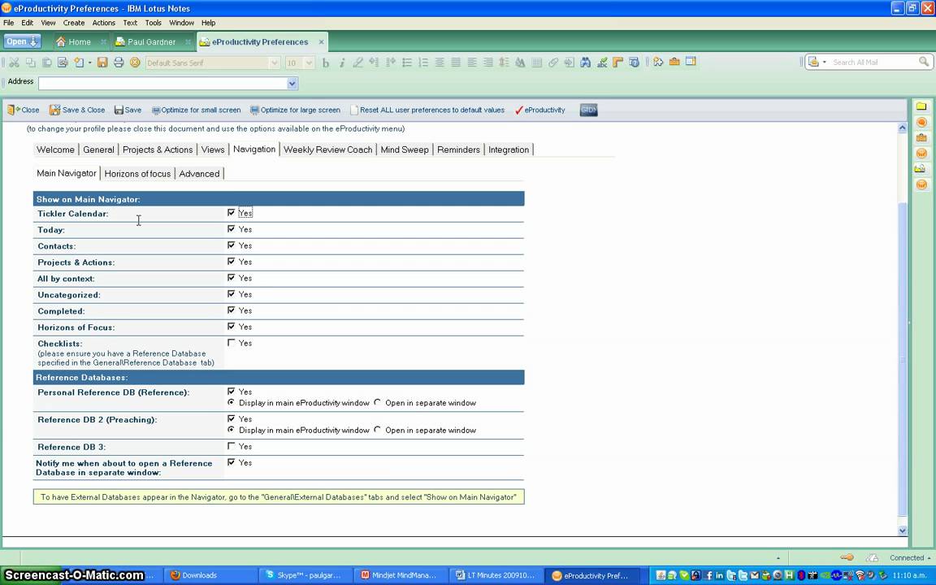936x585 pixels.
Task: Enable the Reference DB 3 checkbox
Action: (231, 446)
